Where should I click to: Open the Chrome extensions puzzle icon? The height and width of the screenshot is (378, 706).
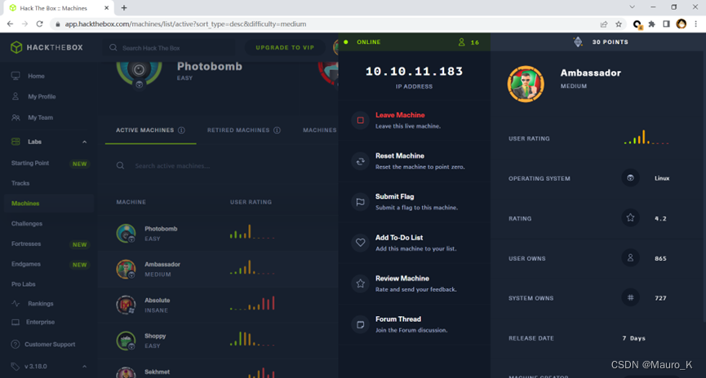click(x=651, y=24)
